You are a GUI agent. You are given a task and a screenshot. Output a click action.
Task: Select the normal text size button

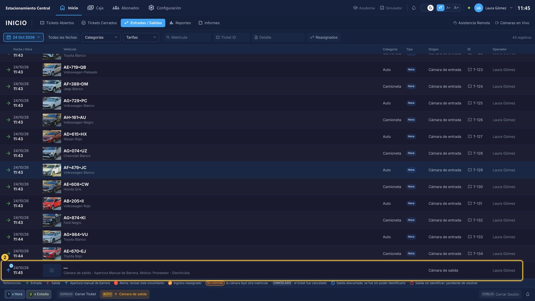(440, 8)
